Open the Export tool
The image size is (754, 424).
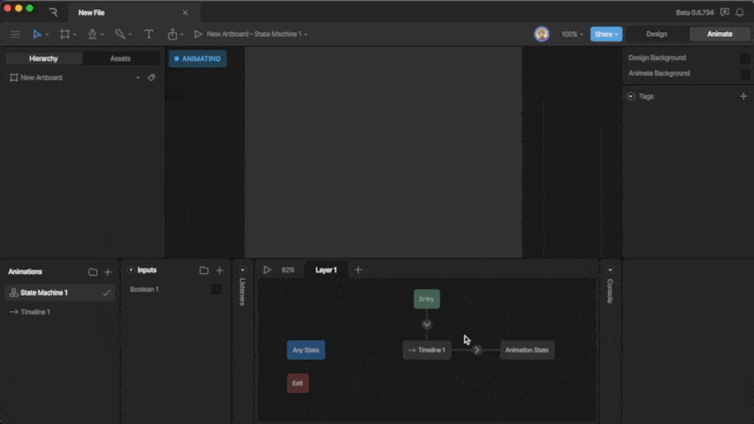coord(172,34)
